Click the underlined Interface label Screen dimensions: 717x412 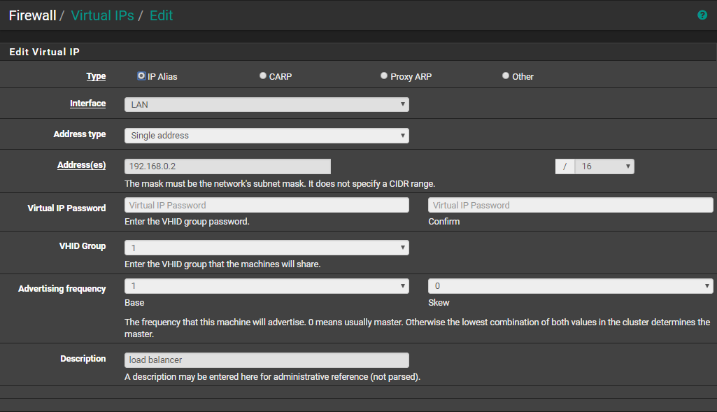pos(87,104)
